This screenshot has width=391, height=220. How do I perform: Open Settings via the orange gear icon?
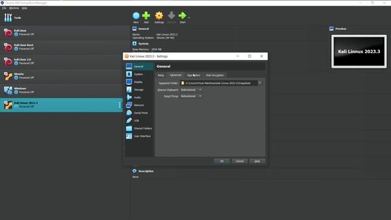[159, 16]
